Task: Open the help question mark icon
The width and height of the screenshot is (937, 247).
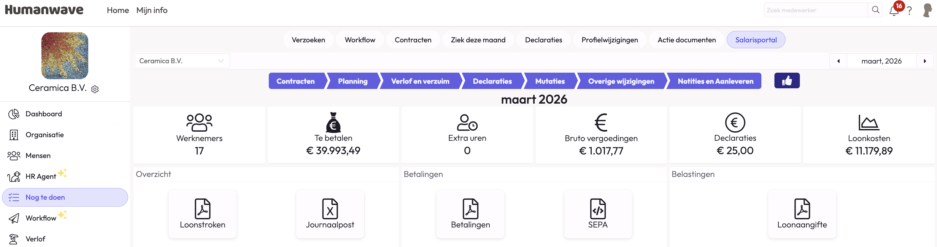Action: click(x=909, y=10)
